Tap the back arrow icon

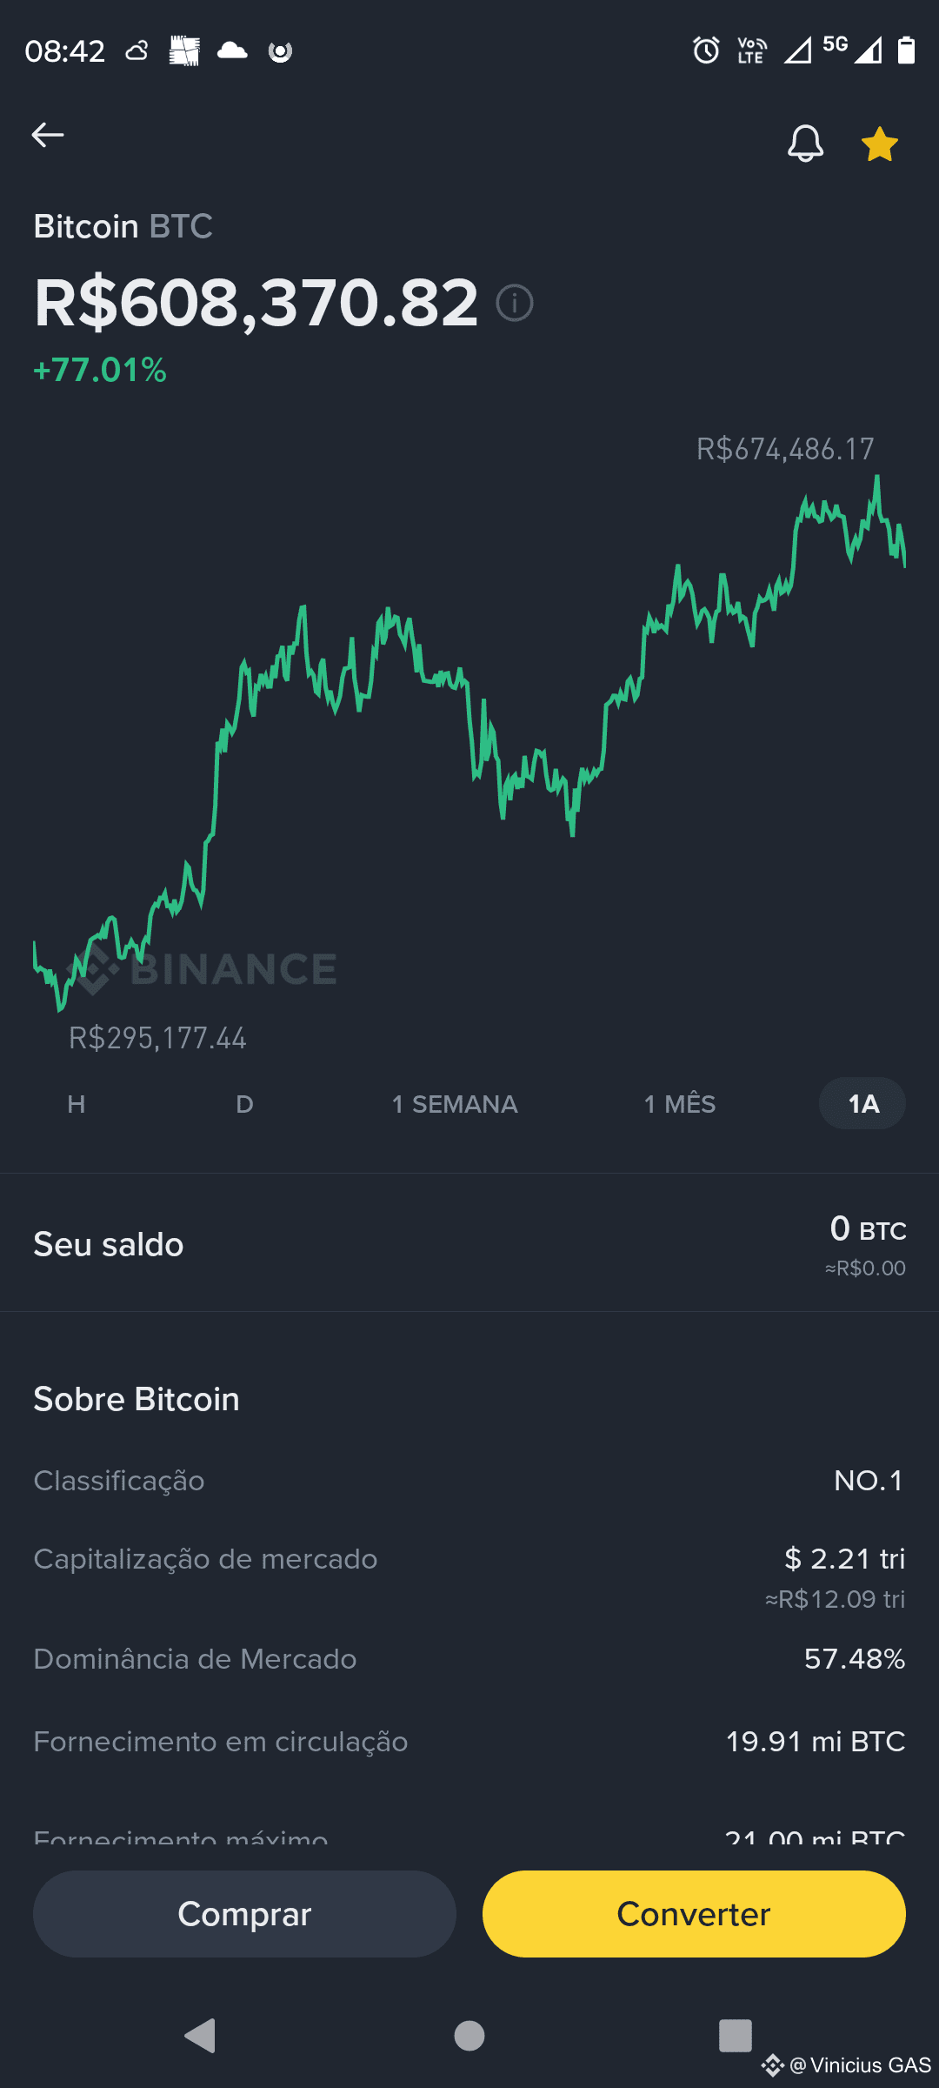coord(48,135)
